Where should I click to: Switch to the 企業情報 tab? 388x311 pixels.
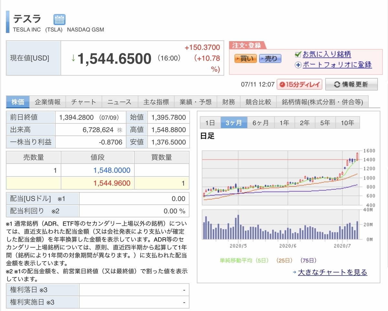(48, 102)
